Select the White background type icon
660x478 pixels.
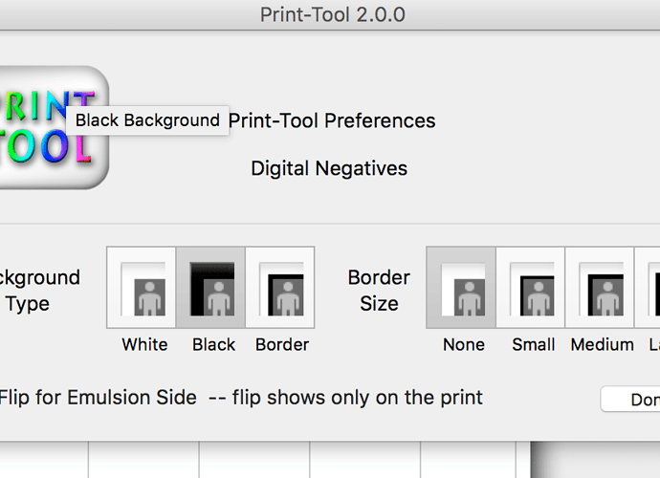click(x=142, y=281)
